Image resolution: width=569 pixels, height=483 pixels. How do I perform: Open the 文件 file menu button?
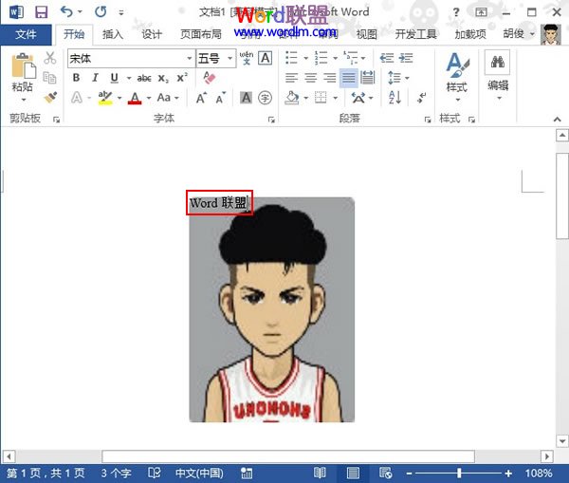coord(26,34)
